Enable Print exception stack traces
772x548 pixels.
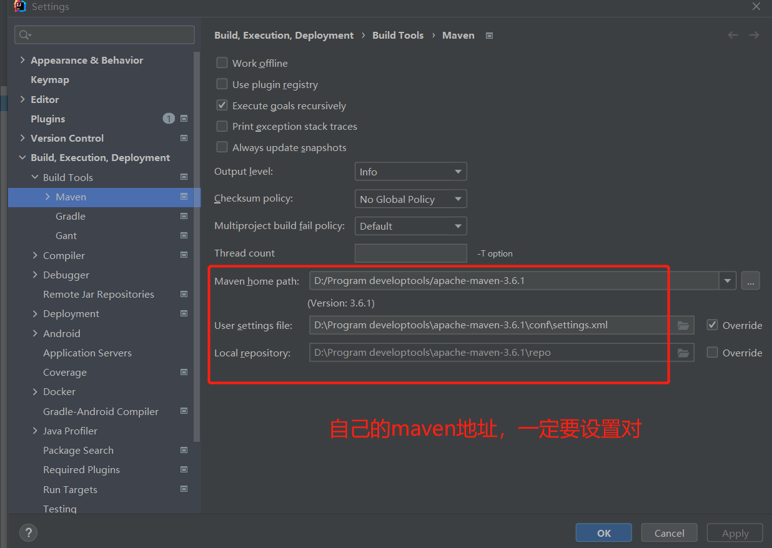[222, 126]
